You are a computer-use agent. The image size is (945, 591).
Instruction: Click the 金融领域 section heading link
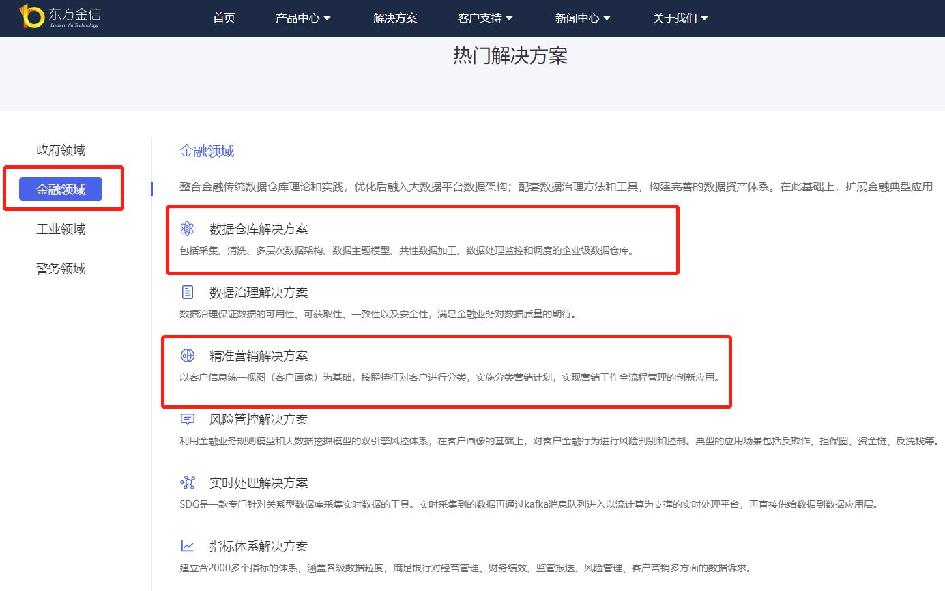pos(206,151)
